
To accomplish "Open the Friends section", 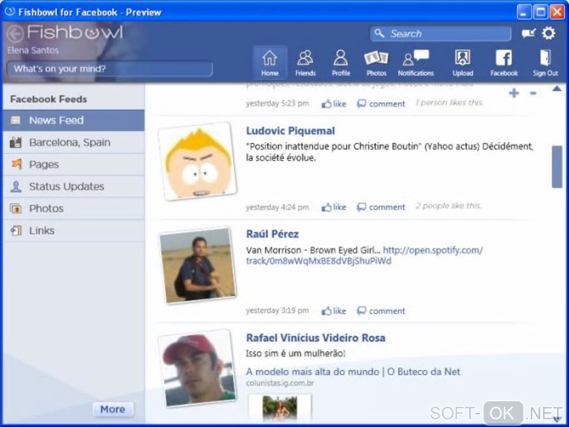I will (305, 63).
